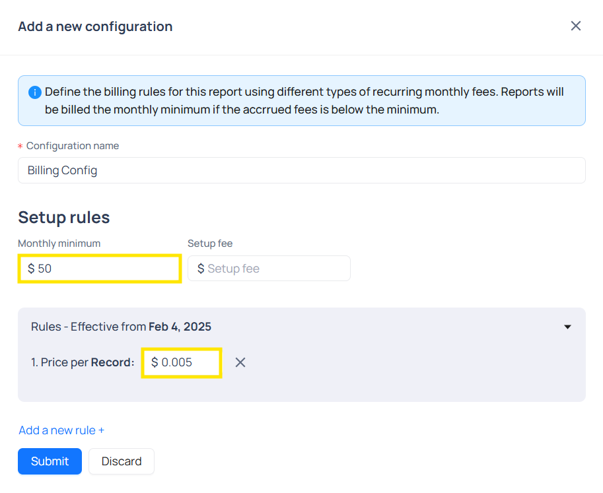Focus the Configuration name field
This screenshot has width=603, height=493.
coord(301,170)
